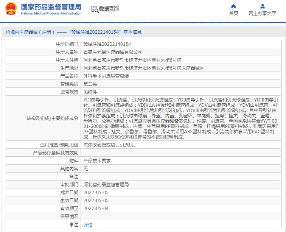Click the national emblem logo

11,9
